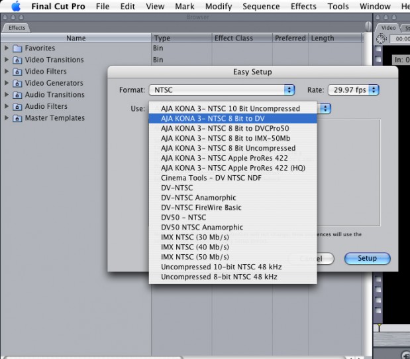
Task: Choose AJA KONA 3- NTSC Apple ProRes 422 (HQ)
Action: [232, 168]
